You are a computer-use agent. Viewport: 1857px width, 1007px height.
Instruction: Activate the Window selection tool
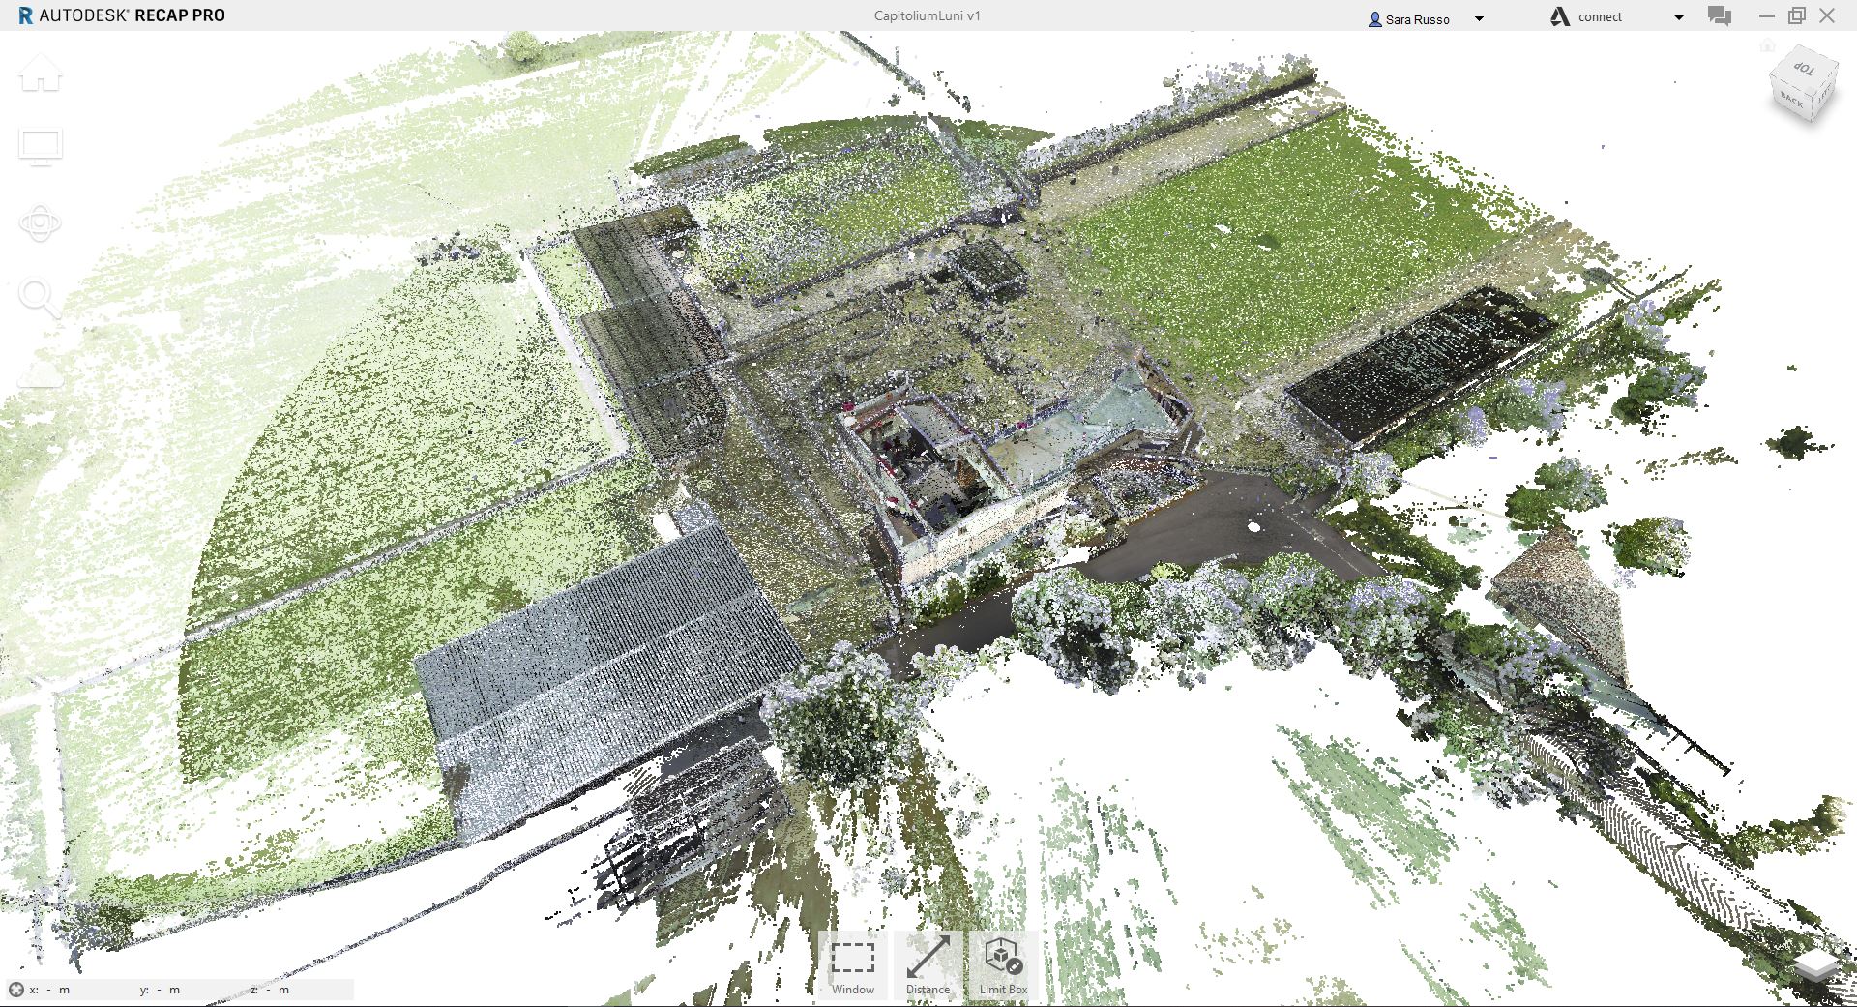[852, 964]
